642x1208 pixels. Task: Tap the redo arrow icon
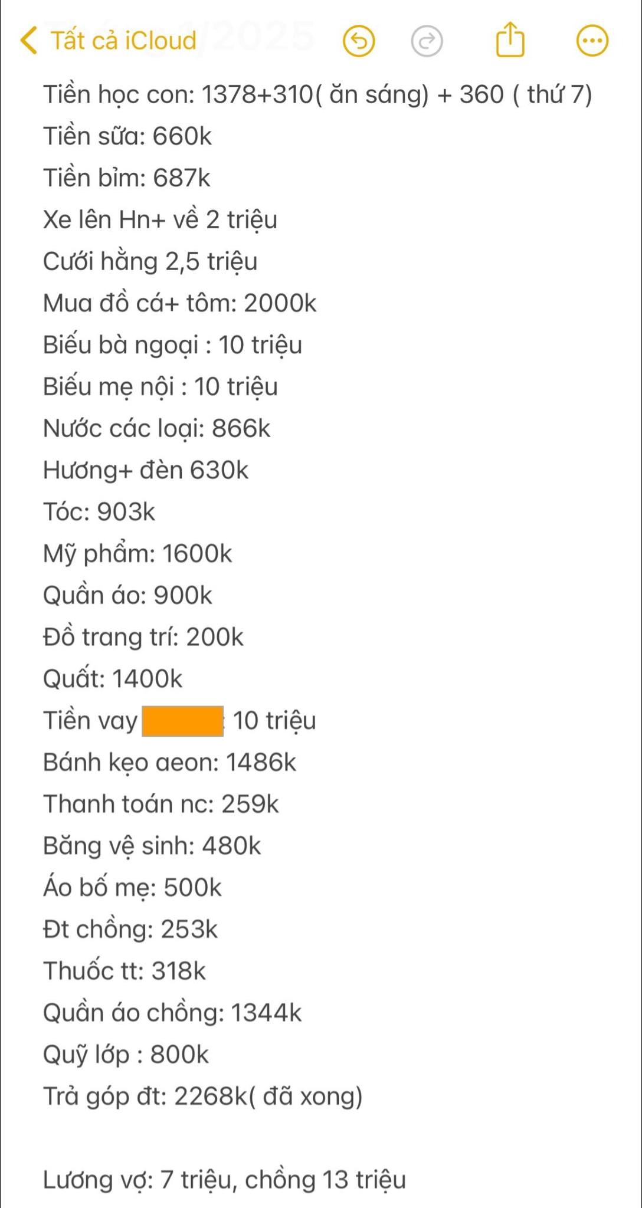coord(427,41)
